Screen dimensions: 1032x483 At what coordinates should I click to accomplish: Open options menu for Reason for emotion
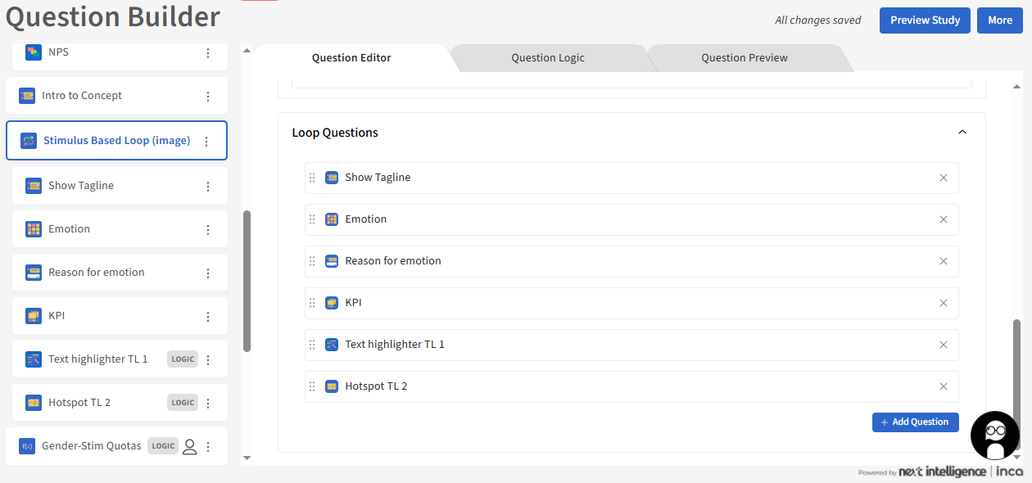208,273
